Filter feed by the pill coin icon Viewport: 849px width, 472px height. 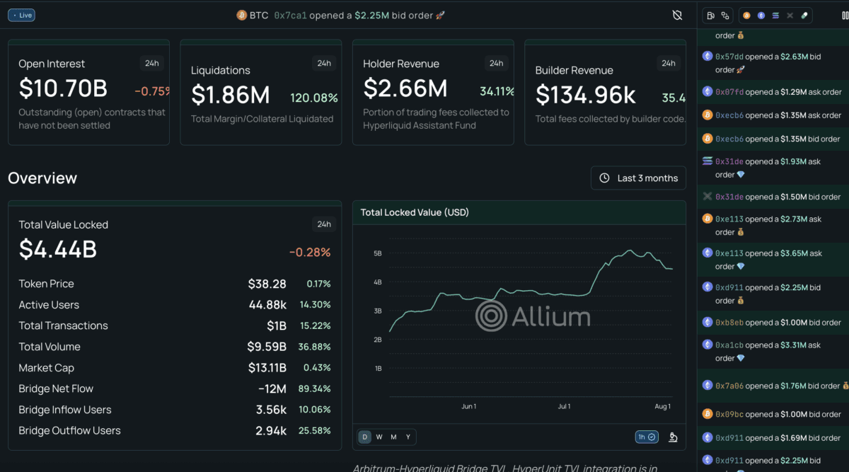[804, 16]
